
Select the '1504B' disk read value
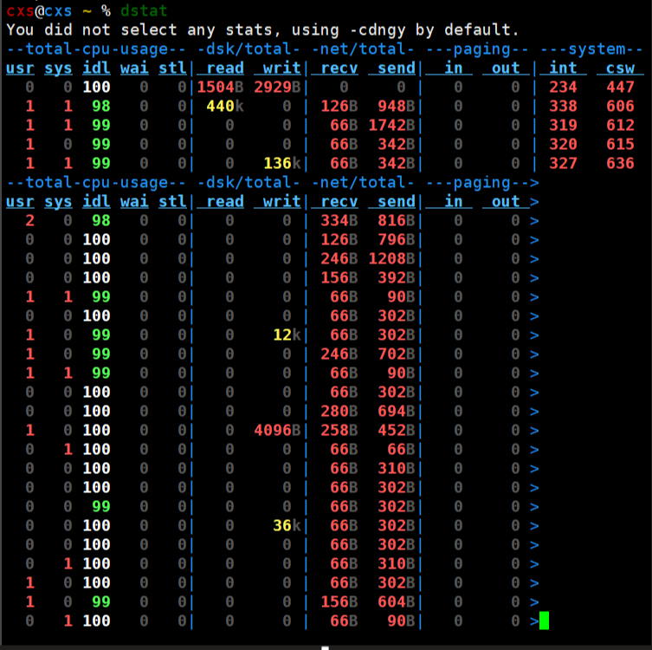pyautogui.click(x=220, y=87)
